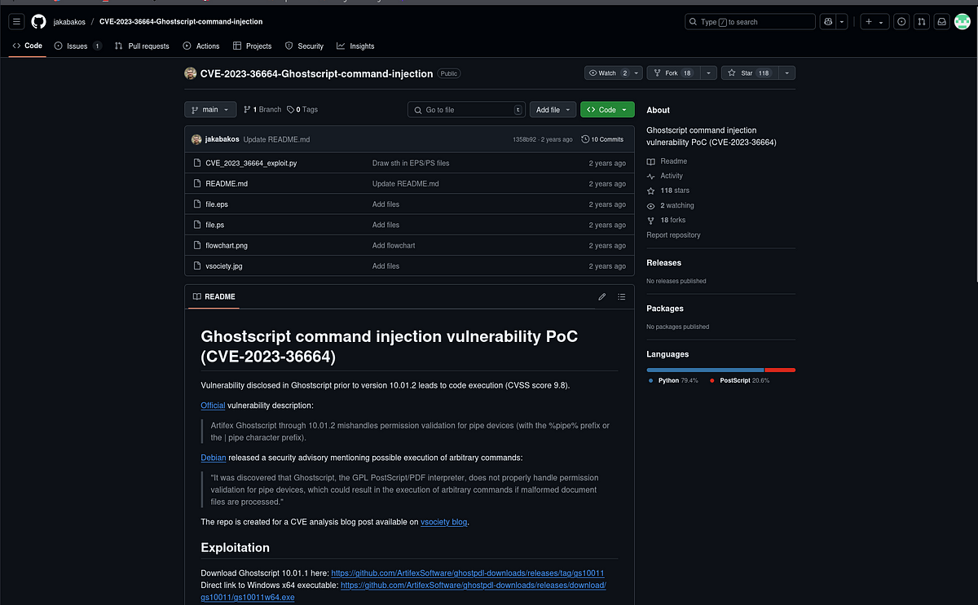Open the gs10011 releases tag link
Screen dimensions: 978x605
(x=468, y=573)
